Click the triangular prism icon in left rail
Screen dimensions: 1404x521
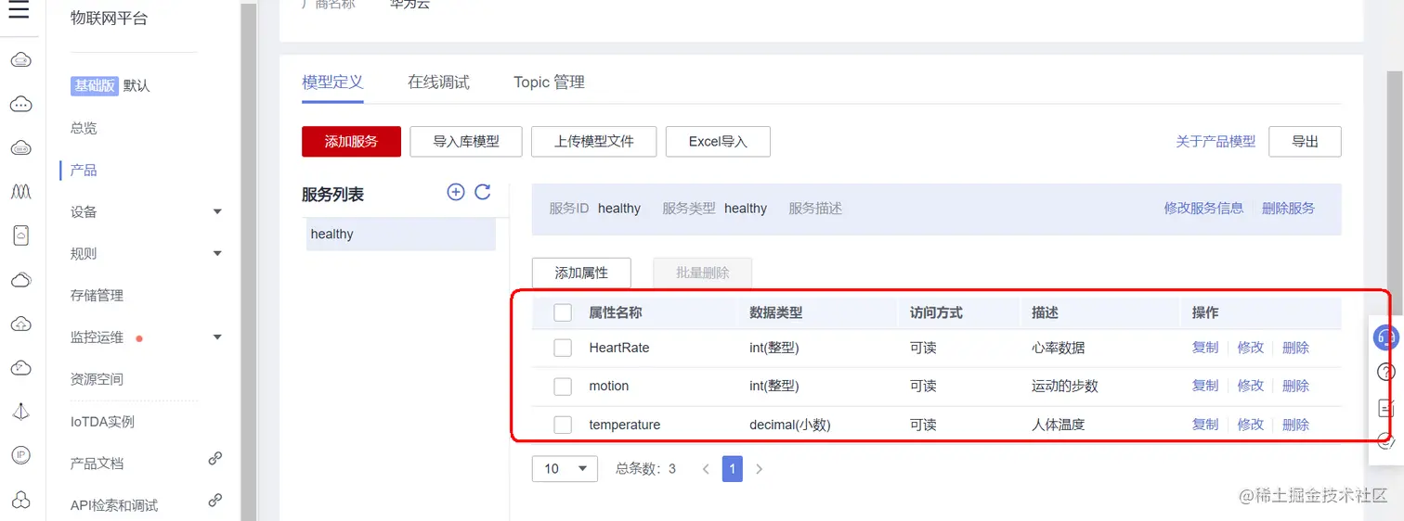click(21, 412)
